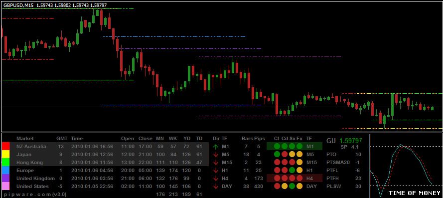443x198 pixels.
Task: Open the pipware.com link
Action: (27, 195)
